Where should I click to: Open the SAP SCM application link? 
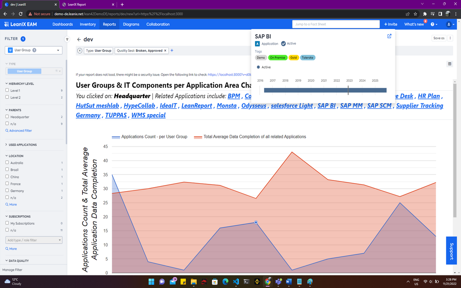(379, 105)
